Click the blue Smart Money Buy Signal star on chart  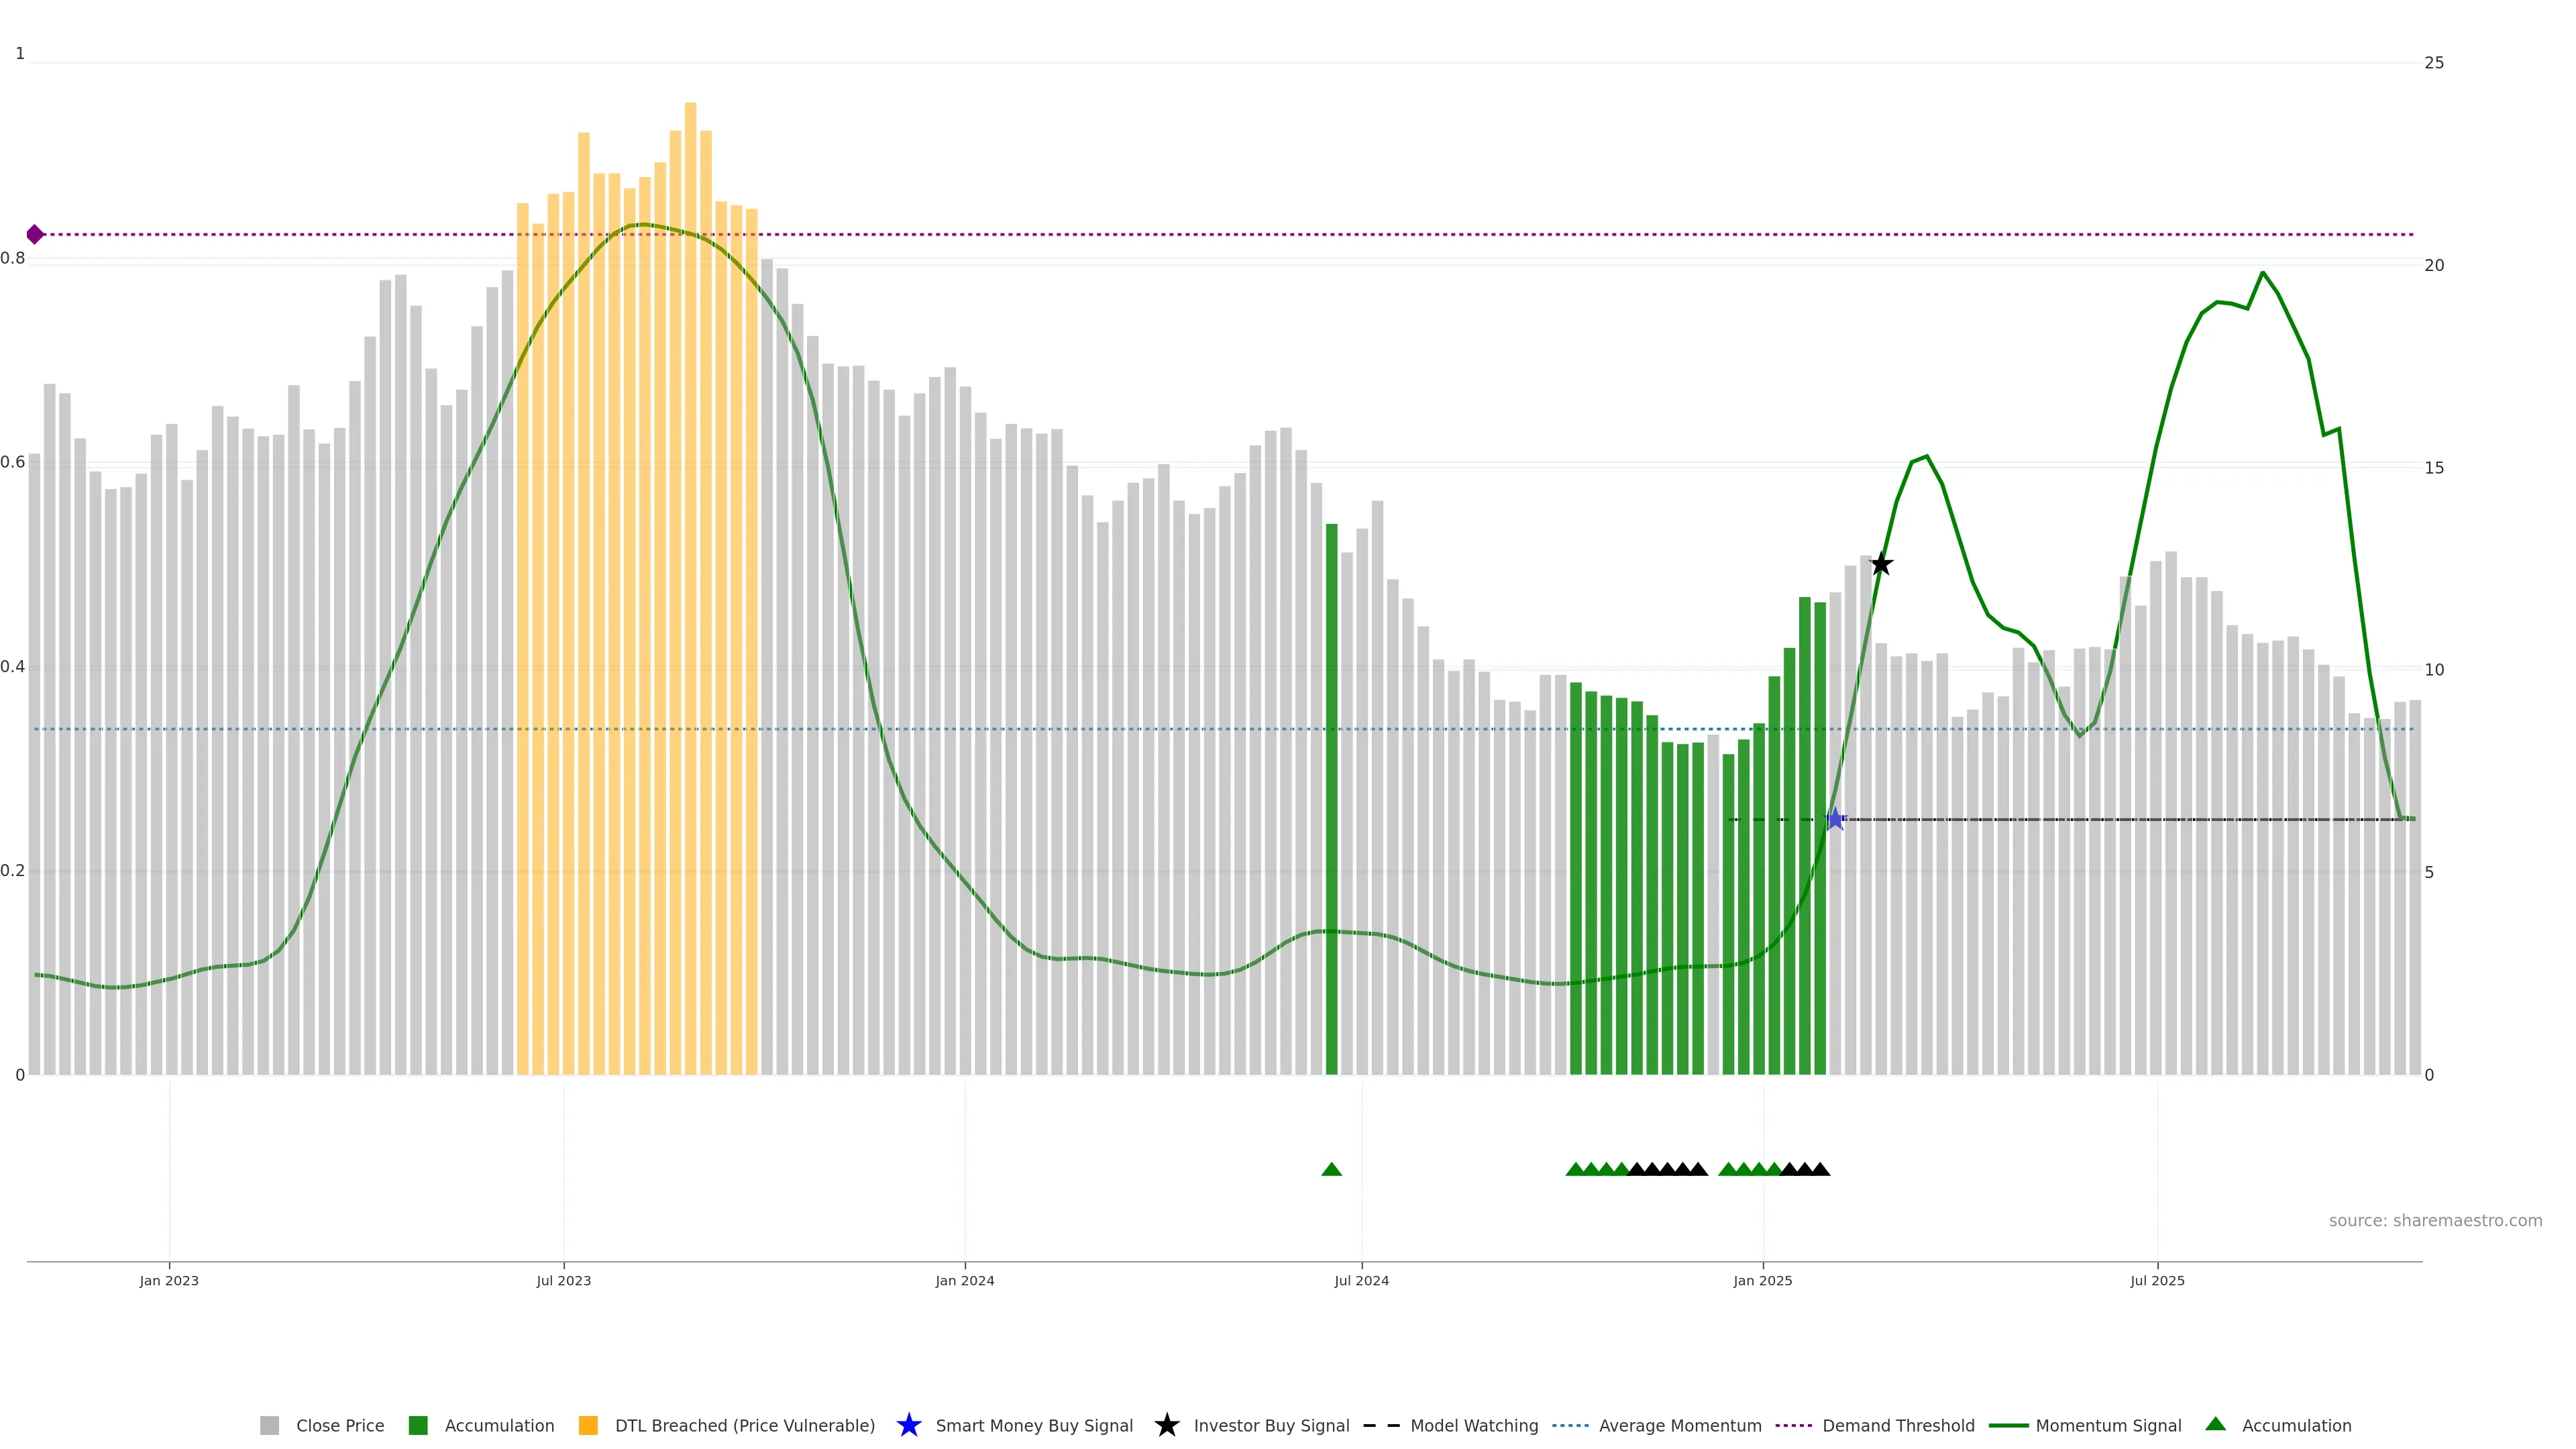(1835, 819)
